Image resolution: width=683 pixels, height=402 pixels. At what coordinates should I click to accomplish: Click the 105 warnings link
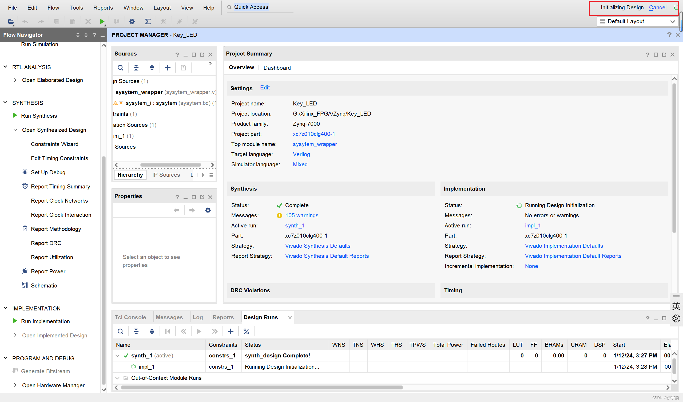coord(301,215)
